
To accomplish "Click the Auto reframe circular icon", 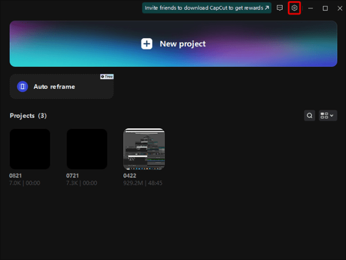I will pos(23,87).
